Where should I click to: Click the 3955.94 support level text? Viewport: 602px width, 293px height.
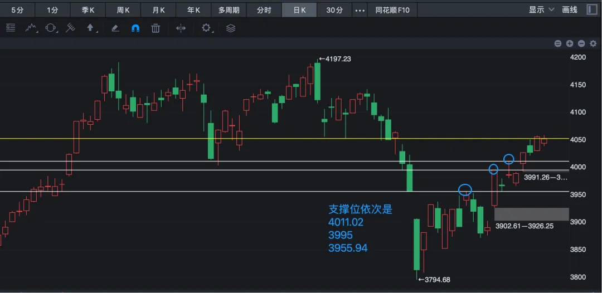(348, 248)
